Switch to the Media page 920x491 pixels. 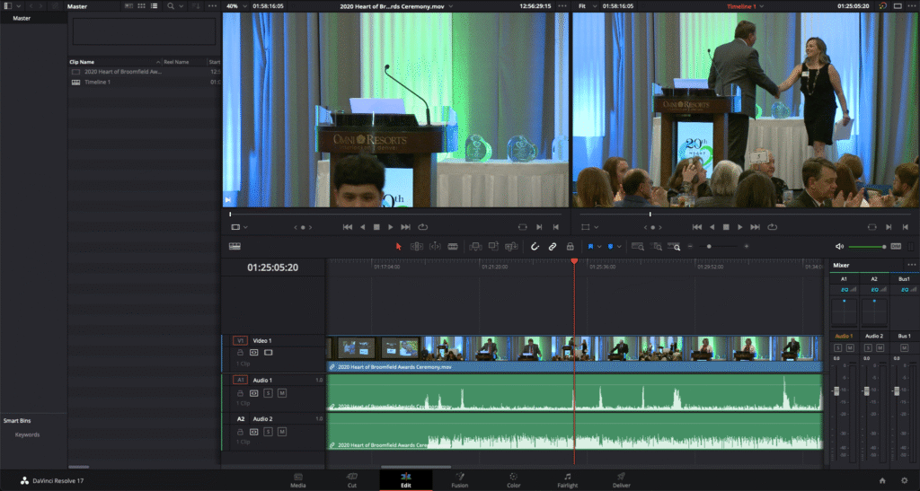pos(298,480)
